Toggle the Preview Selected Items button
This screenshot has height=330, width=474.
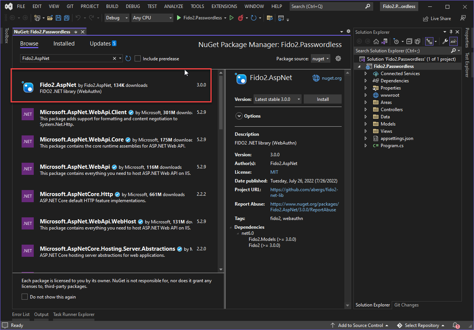click(454, 41)
